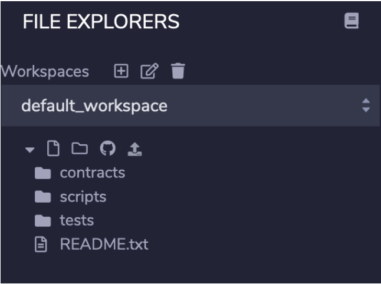Click the up-down arrows of workspace selector
Screen dimensions: 381x284
[366, 105]
